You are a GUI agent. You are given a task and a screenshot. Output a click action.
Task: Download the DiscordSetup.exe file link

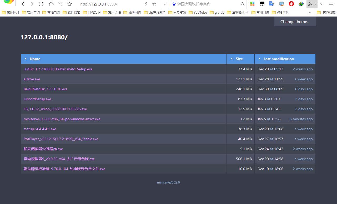click(37, 99)
